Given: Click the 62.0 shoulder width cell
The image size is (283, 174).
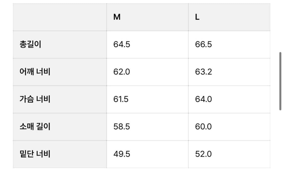Looking at the screenshot, I should [122, 72].
